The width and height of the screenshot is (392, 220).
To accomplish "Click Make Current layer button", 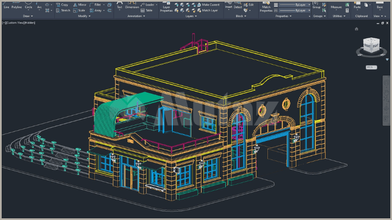I will point(208,4).
